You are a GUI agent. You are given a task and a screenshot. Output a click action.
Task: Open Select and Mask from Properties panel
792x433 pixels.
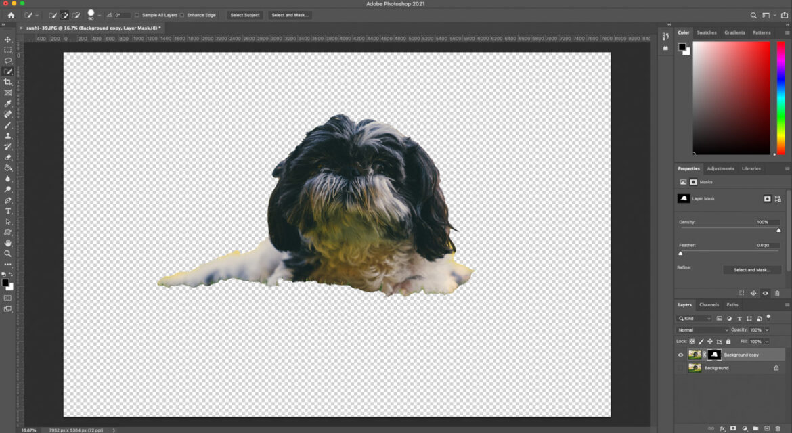click(752, 269)
